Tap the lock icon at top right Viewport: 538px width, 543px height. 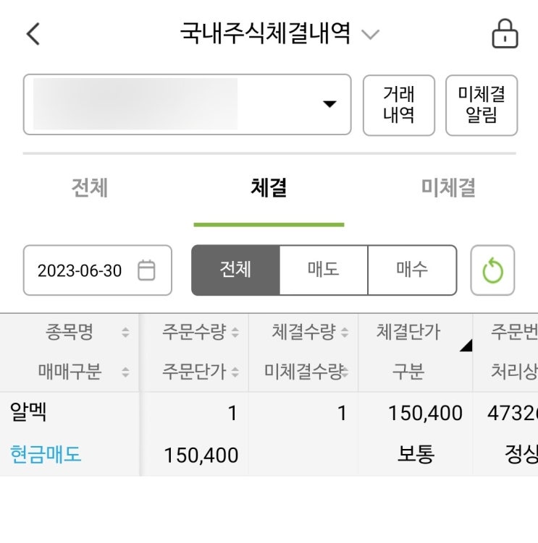point(504,33)
